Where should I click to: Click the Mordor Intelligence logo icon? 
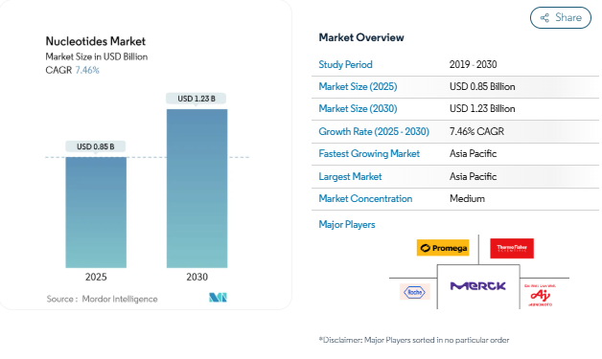(218, 297)
